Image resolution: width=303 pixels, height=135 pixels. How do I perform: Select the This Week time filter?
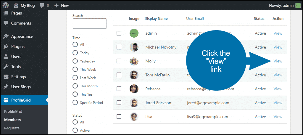click(75, 70)
